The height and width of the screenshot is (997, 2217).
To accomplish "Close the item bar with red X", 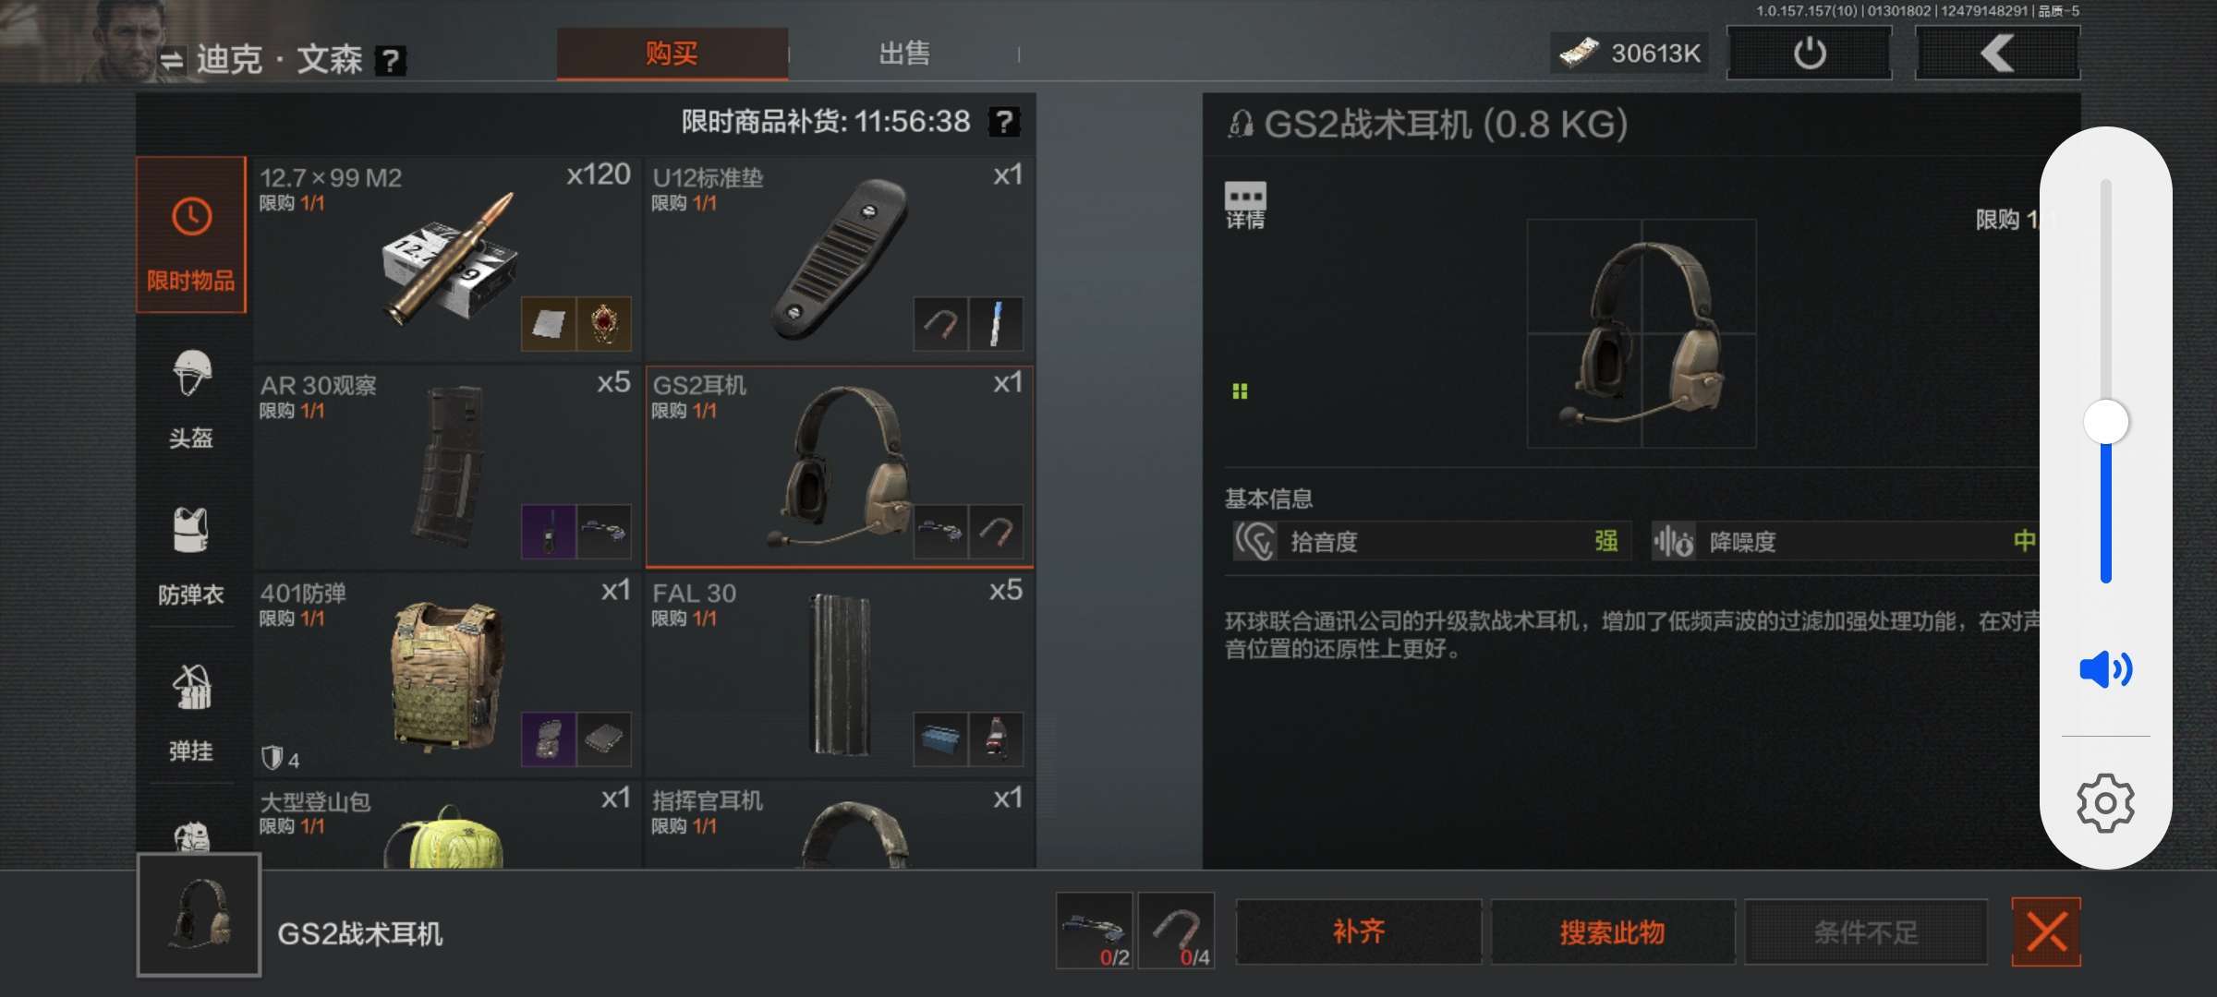I will [x=2046, y=931].
